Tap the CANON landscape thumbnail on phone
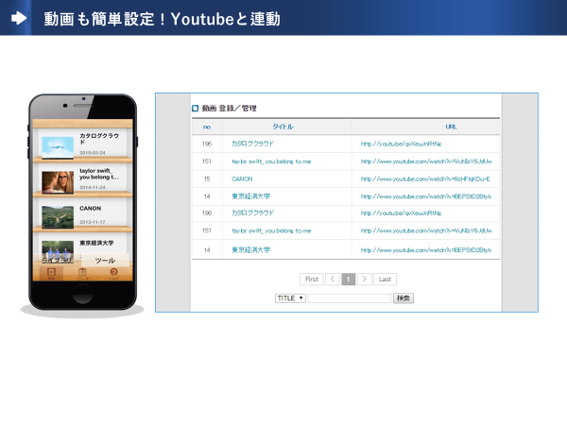This screenshot has height=425, width=567. pos(57,214)
